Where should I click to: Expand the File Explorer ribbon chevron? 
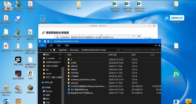pyautogui.click(x=156, y=45)
